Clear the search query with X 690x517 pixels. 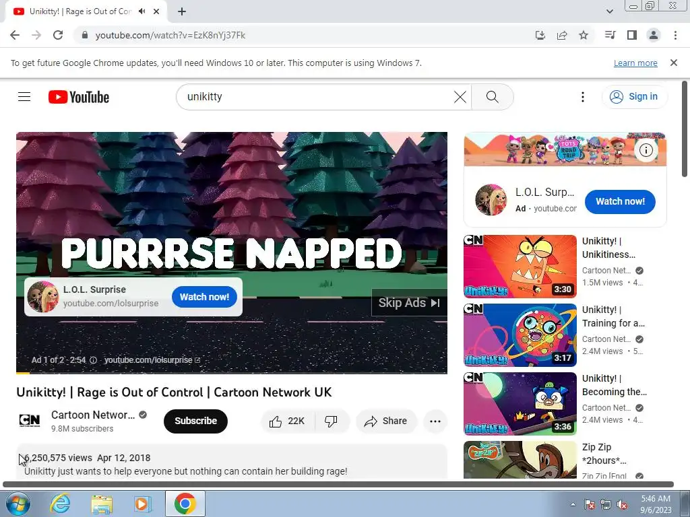(460, 97)
